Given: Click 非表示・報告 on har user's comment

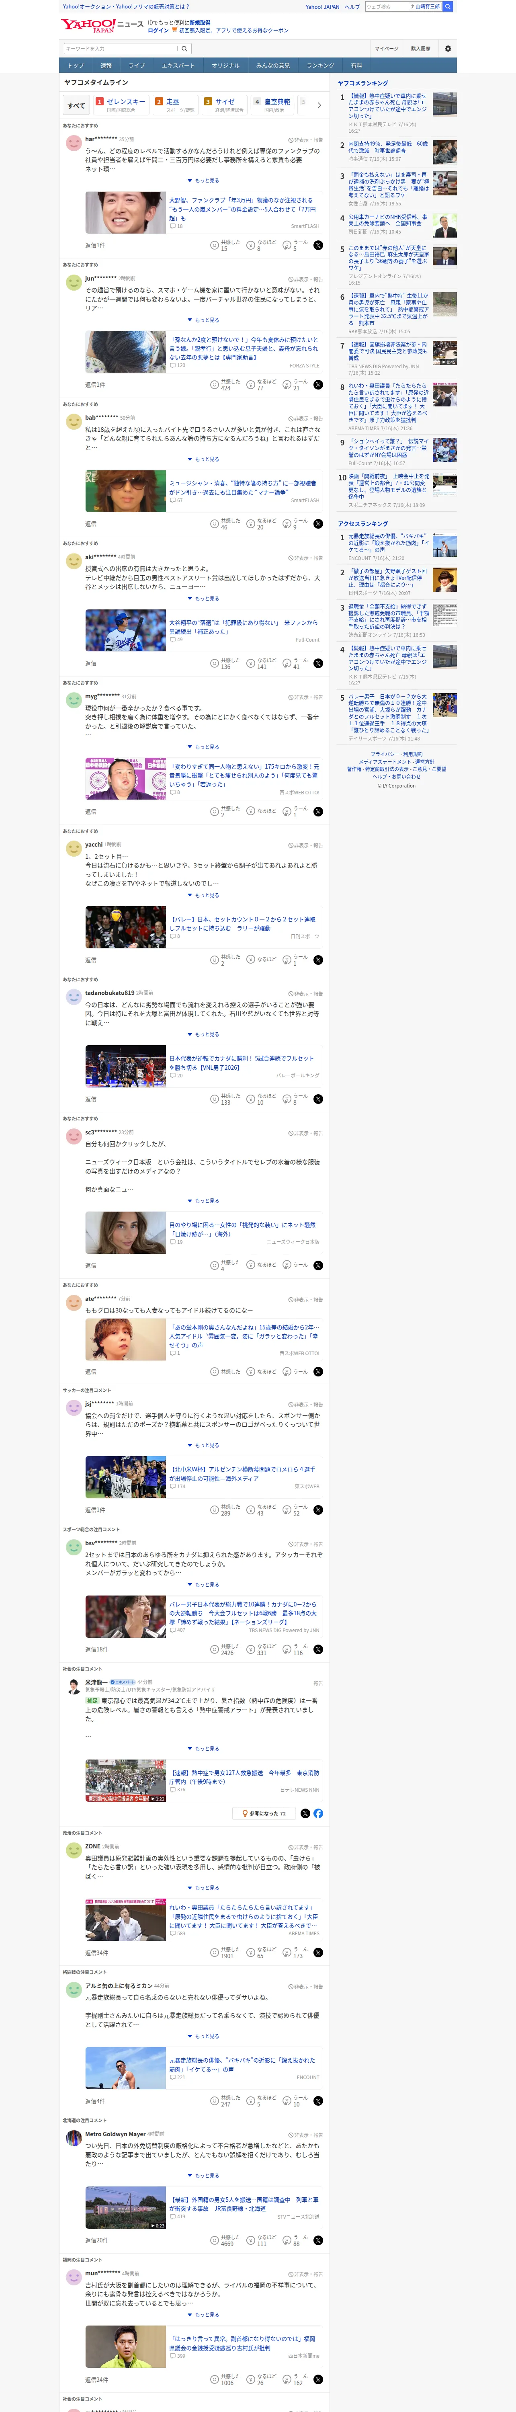Looking at the screenshot, I should 305,139.
